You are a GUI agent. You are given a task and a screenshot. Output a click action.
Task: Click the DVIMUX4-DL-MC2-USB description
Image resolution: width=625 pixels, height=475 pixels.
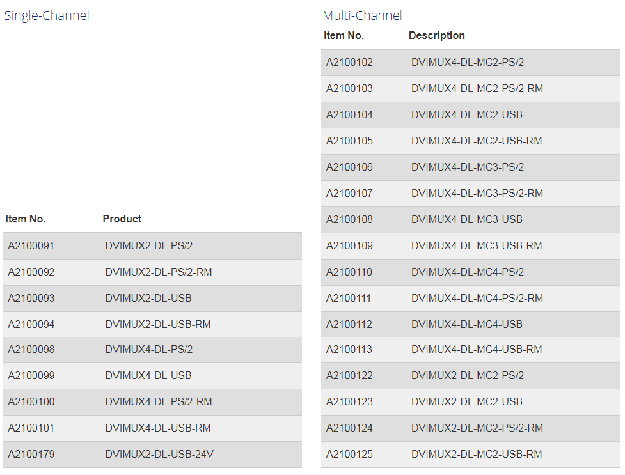pyautogui.click(x=467, y=115)
